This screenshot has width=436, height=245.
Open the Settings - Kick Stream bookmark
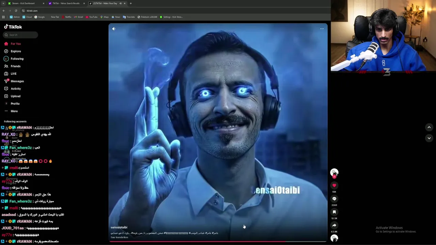pyautogui.click(x=171, y=17)
